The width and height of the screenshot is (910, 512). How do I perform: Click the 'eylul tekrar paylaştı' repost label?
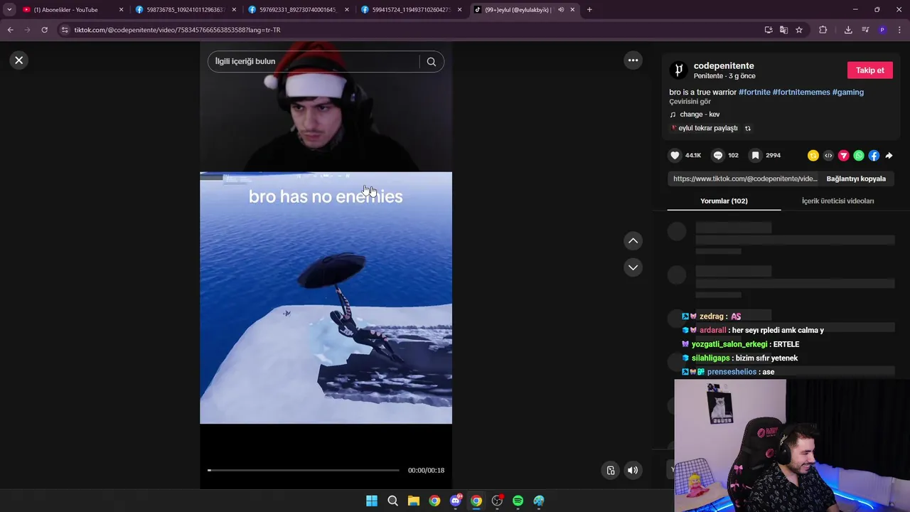707,129
